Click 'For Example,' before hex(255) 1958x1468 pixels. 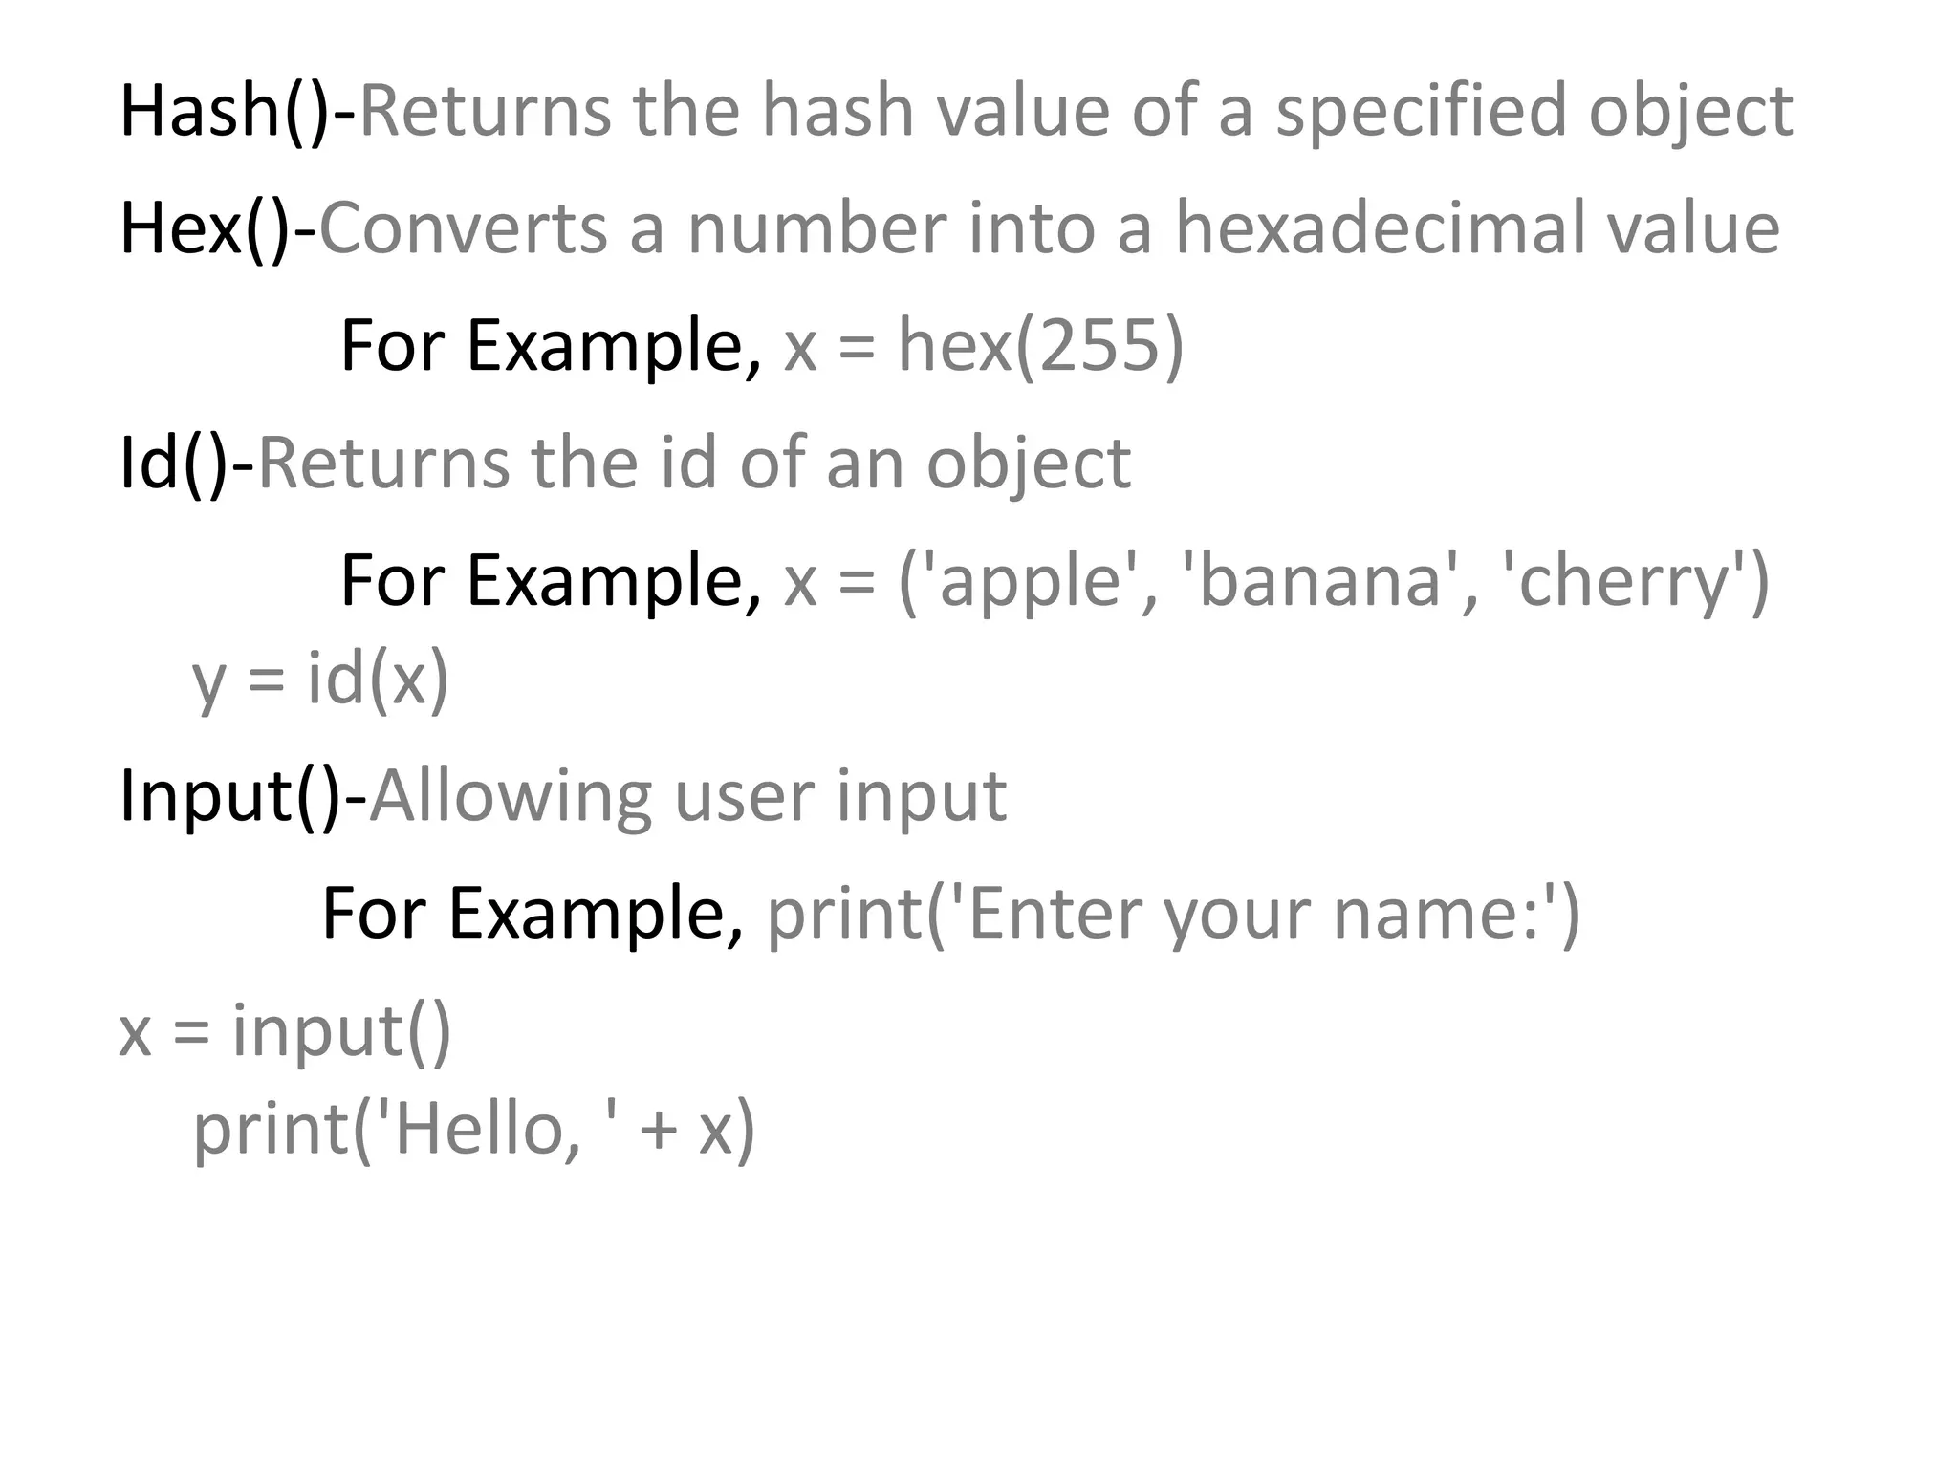(x=551, y=346)
